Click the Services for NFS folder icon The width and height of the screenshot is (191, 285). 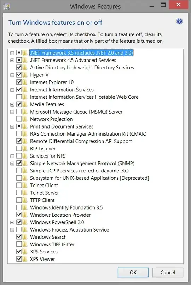click(25, 156)
